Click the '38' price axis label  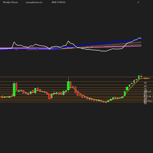145,103
